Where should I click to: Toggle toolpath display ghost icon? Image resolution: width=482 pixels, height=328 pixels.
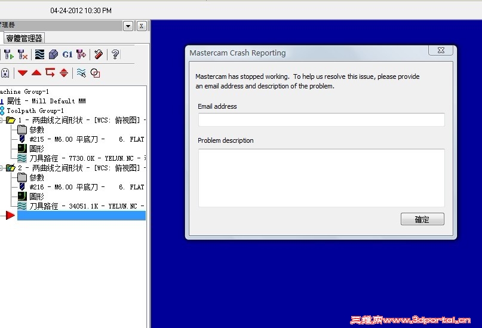click(5, 73)
